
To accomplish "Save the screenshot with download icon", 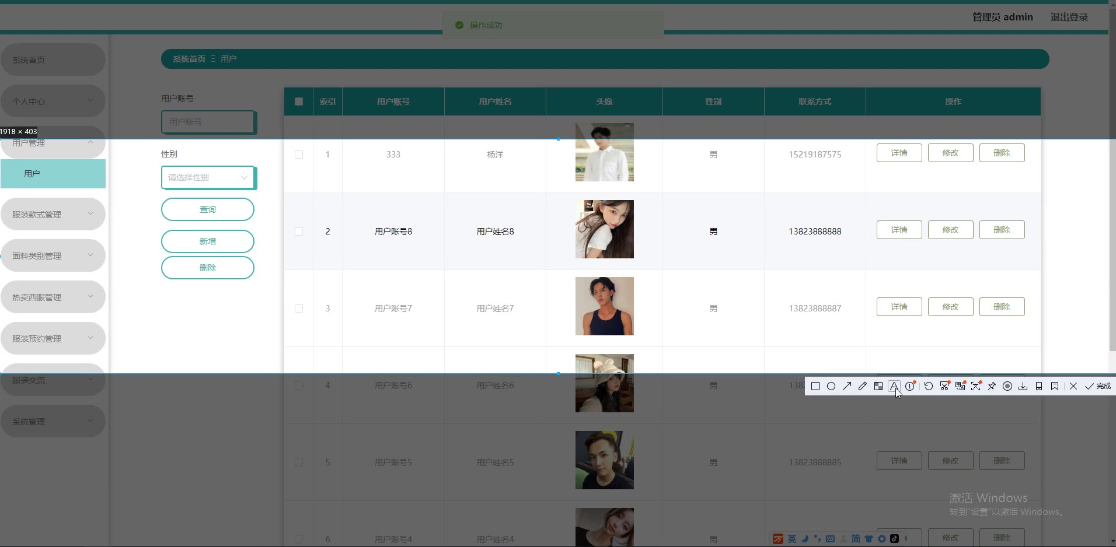I will 1023,386.
